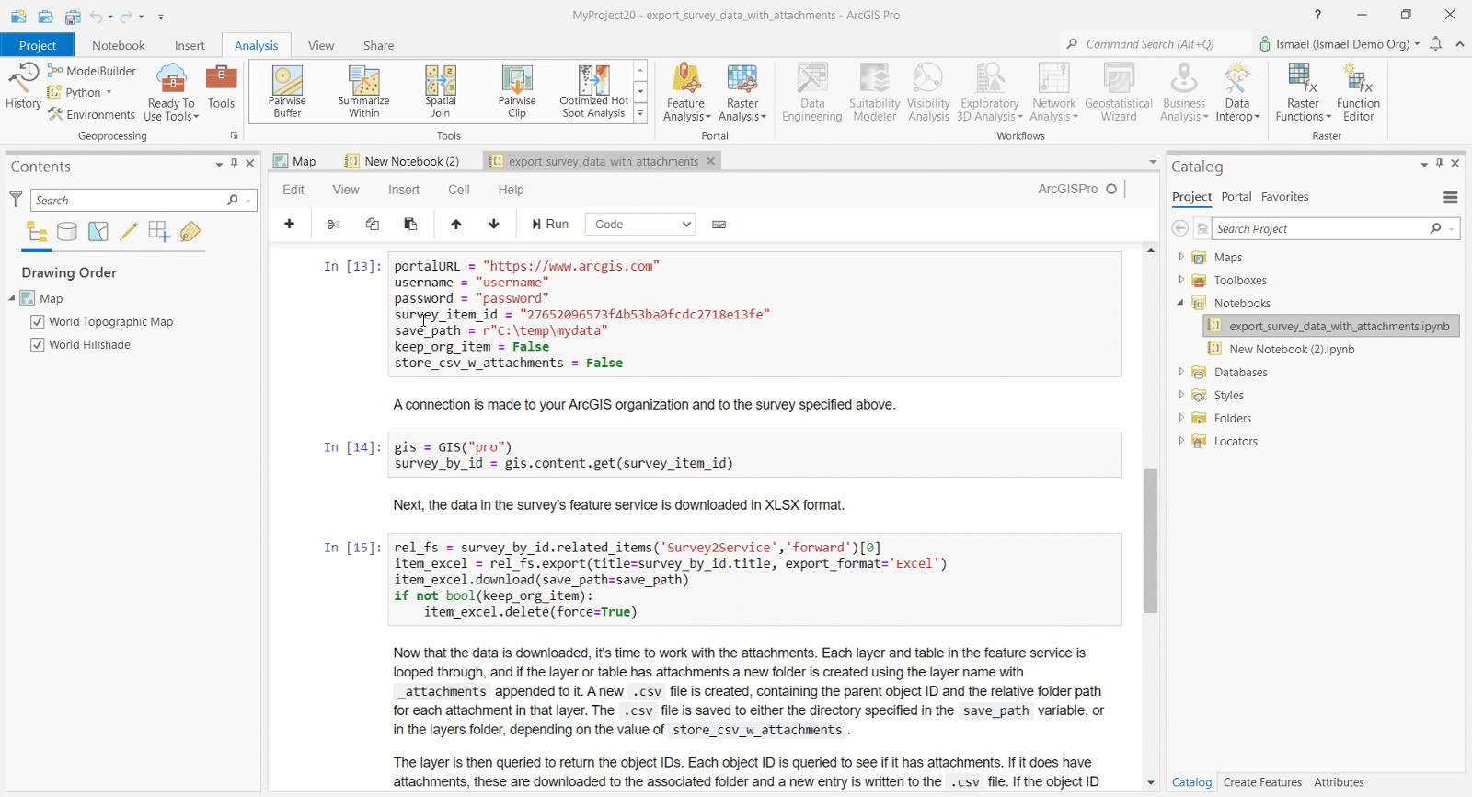Open the notebook Cell menu
The image size is (1472, 797).
point(459,190)
